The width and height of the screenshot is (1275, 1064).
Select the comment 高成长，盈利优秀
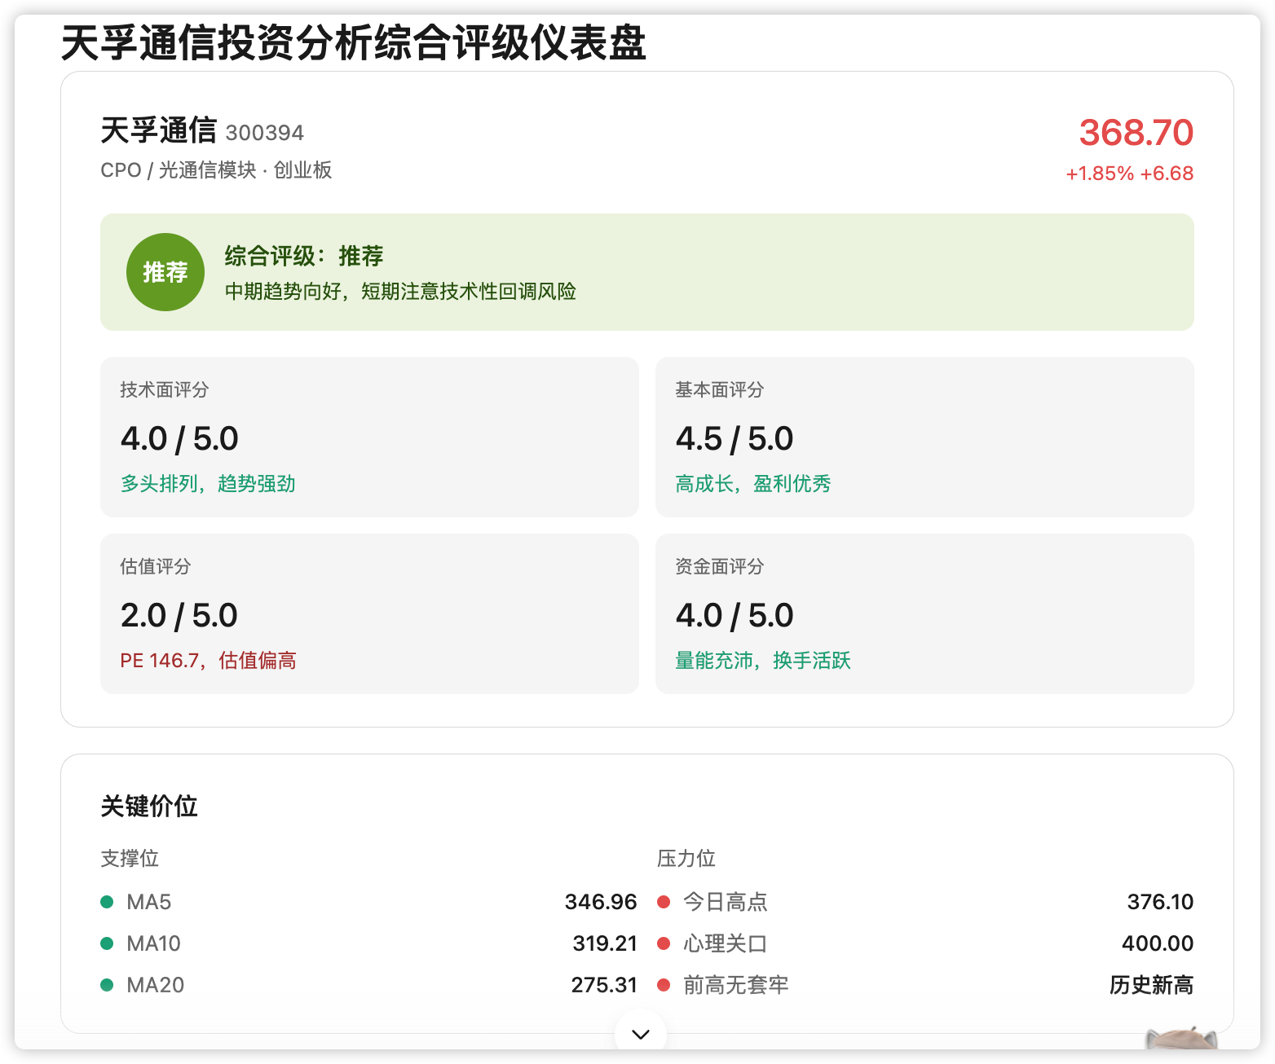pyautogui.click(x=753, y=484)
